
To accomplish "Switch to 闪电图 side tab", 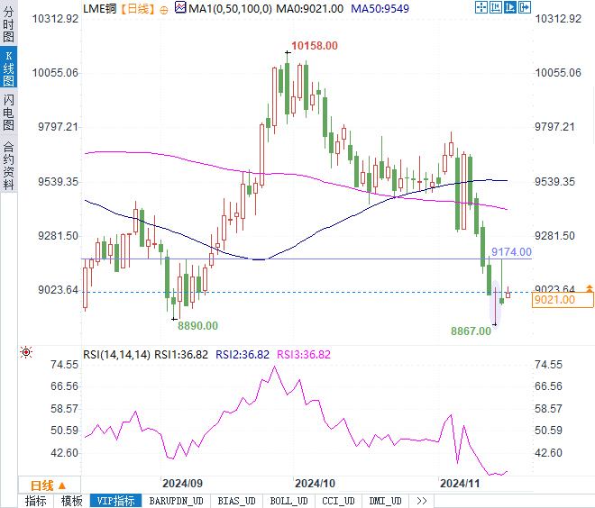I will pos(8,113).
